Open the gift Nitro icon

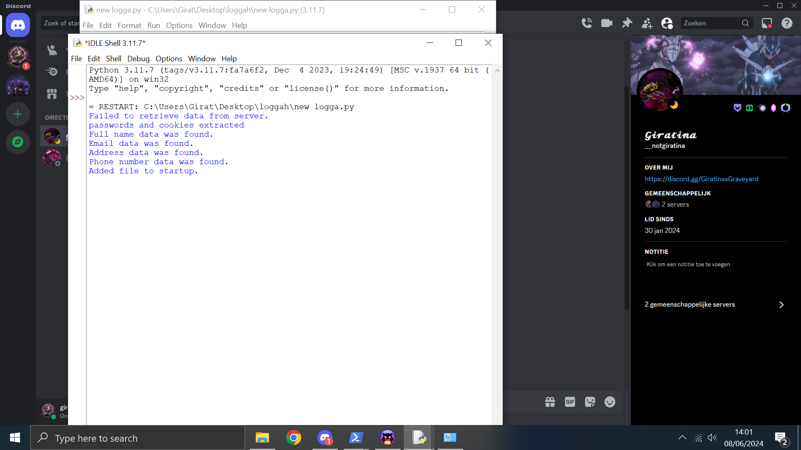tap(550, 402)
